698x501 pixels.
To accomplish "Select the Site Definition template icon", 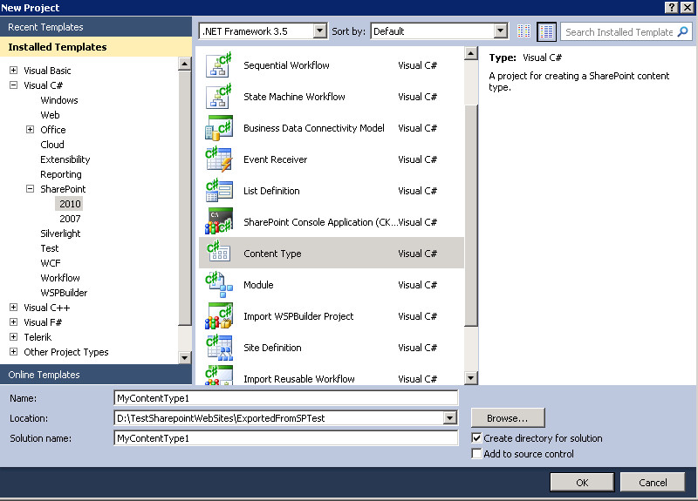I will 219,347.
